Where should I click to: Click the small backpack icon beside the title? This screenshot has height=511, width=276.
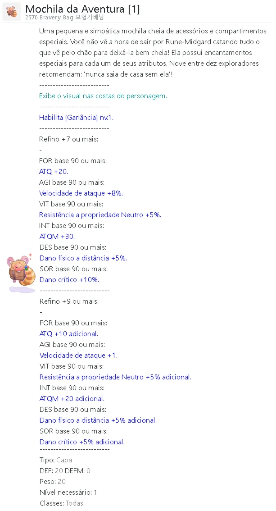tap(12, 12)
